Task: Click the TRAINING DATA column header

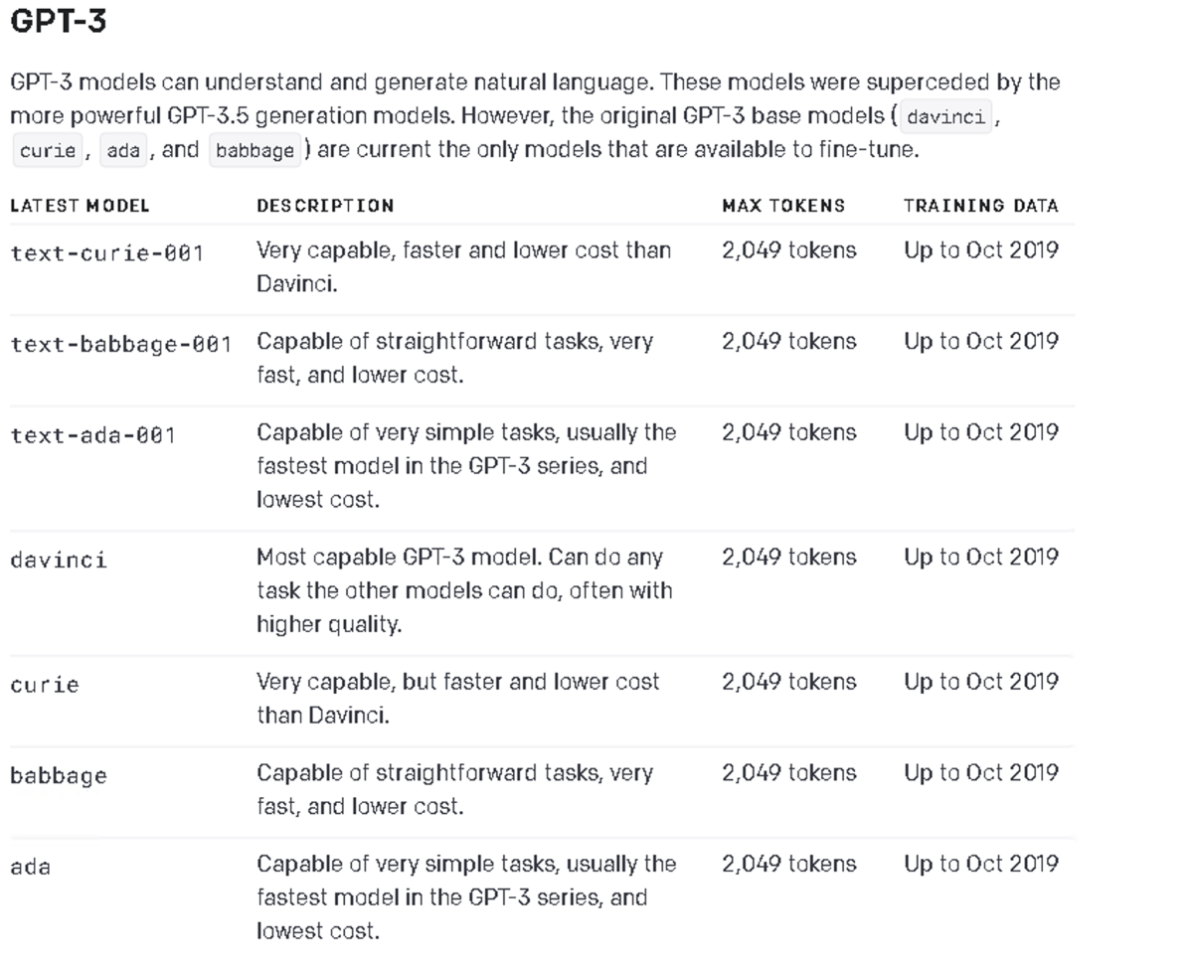Action: tap(980, 206)
